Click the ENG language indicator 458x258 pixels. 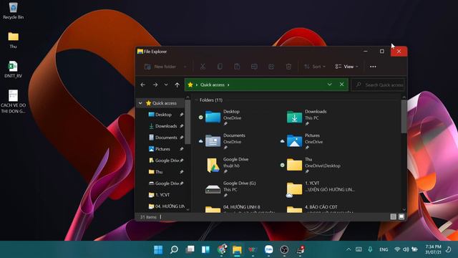point(384,249)
